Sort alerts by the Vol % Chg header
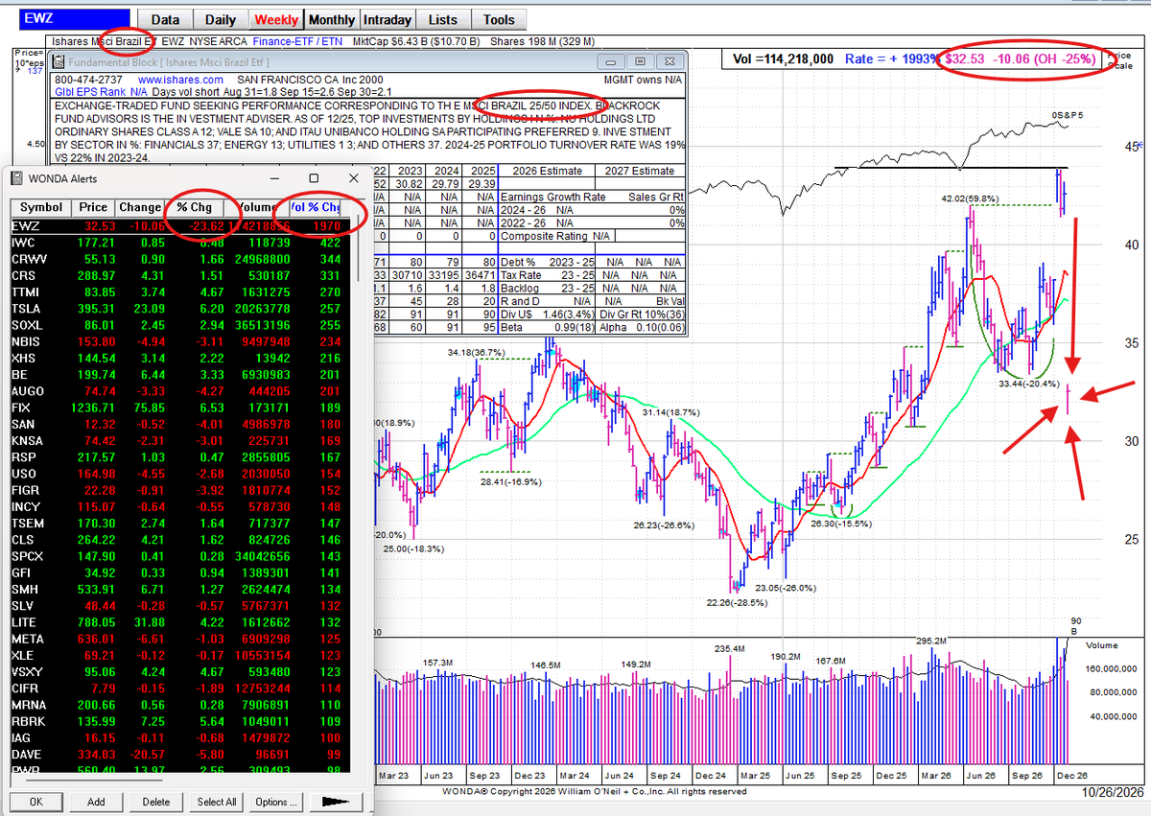 (317, 208)
